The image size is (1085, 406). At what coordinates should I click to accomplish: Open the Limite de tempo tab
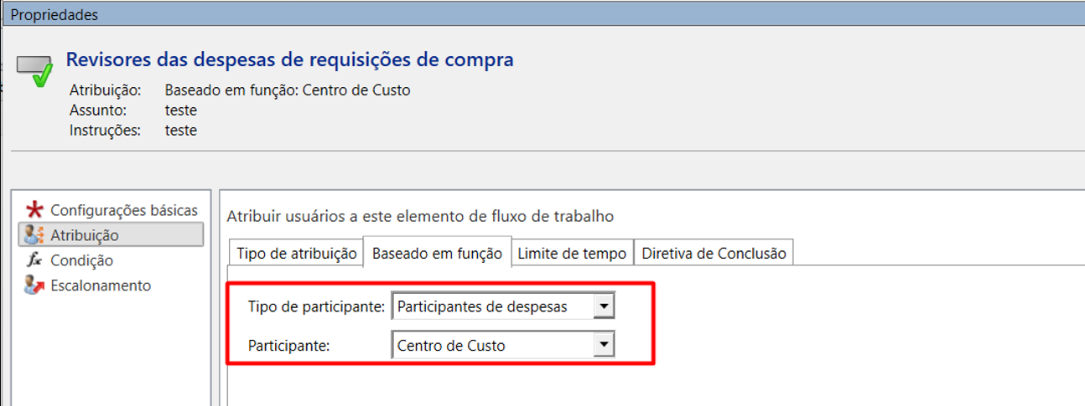pos(572,254)
